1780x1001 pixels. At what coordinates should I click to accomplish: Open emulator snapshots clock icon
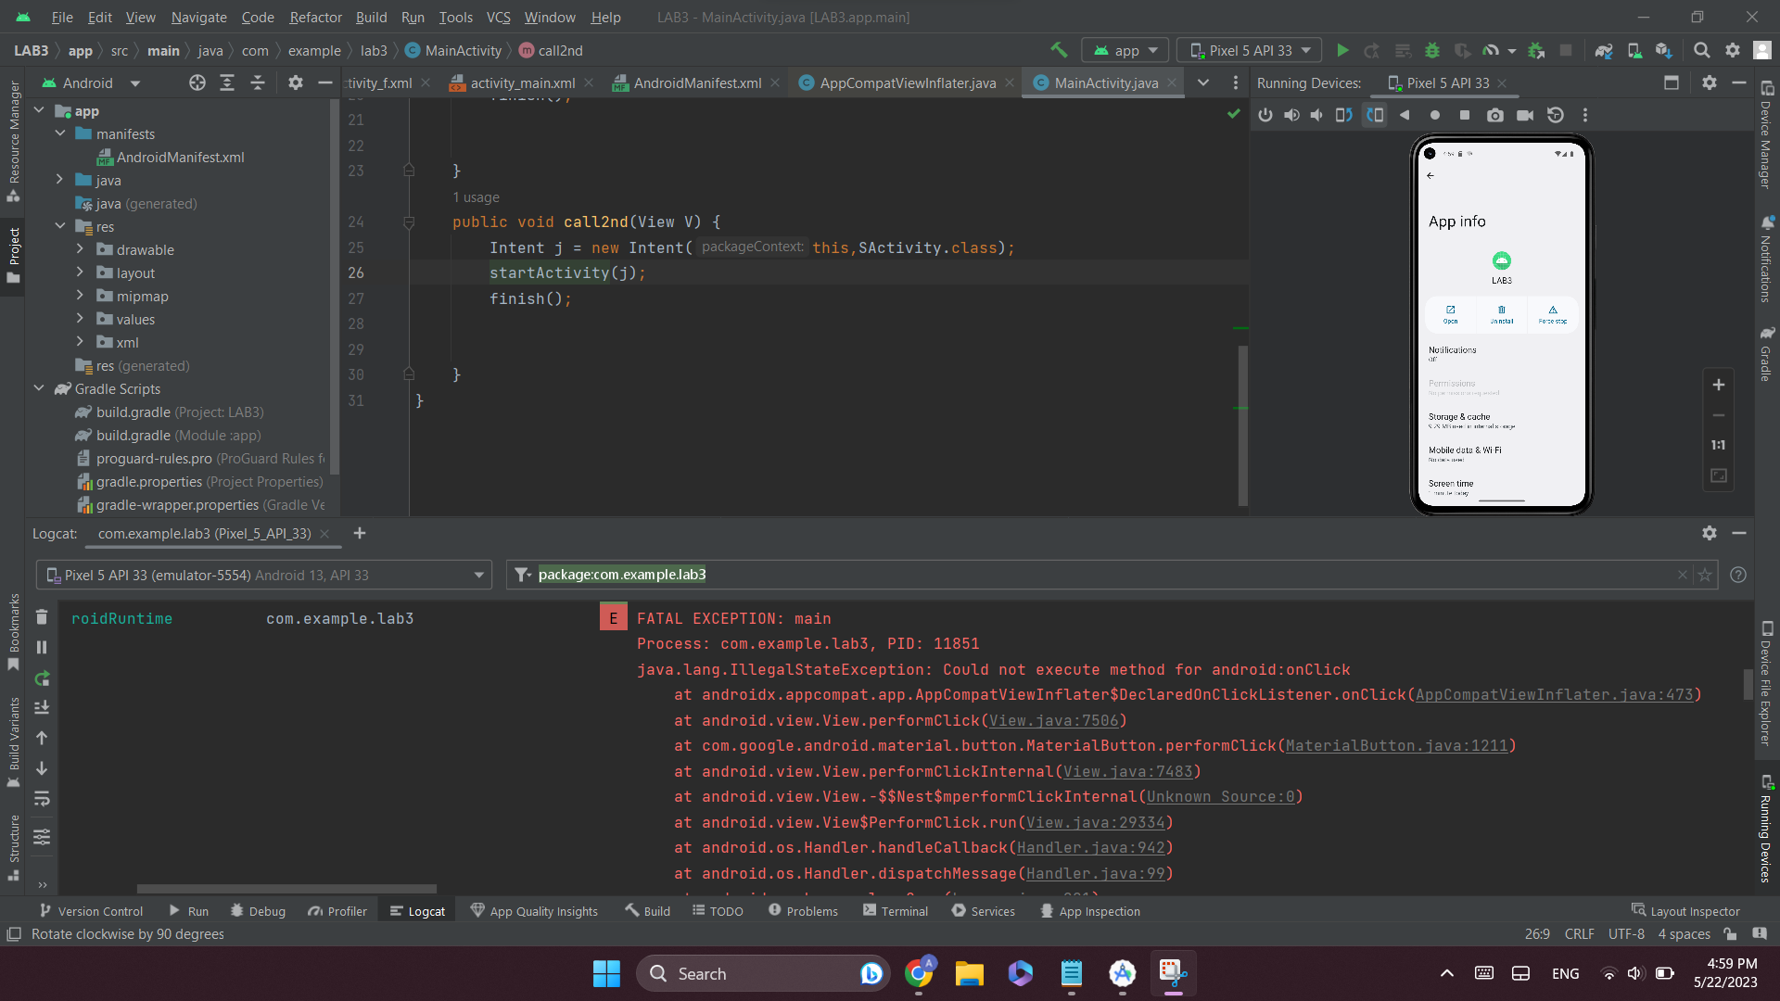click(x=1556, y=115)
